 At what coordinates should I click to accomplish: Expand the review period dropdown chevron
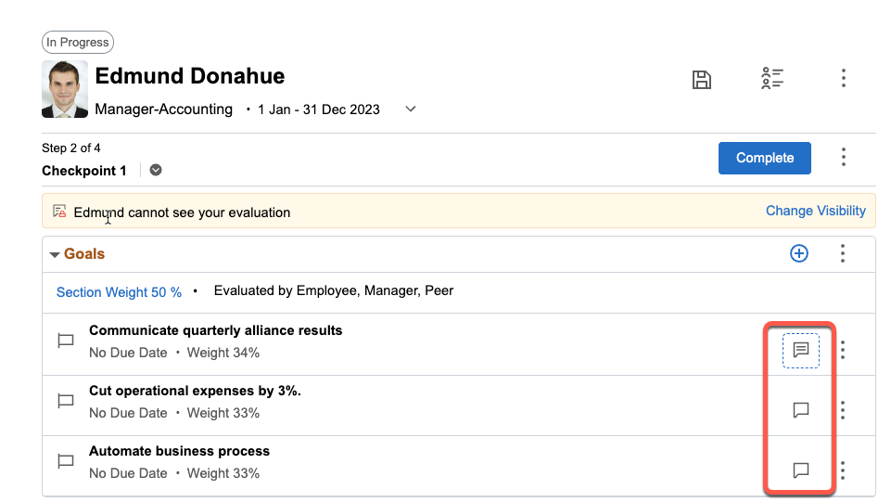(411, 109)
